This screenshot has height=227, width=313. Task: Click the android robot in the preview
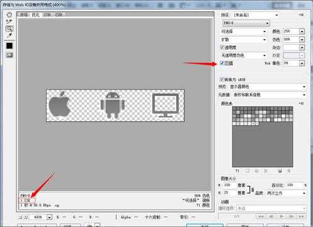pyautogui.click(x=113, y=105)
